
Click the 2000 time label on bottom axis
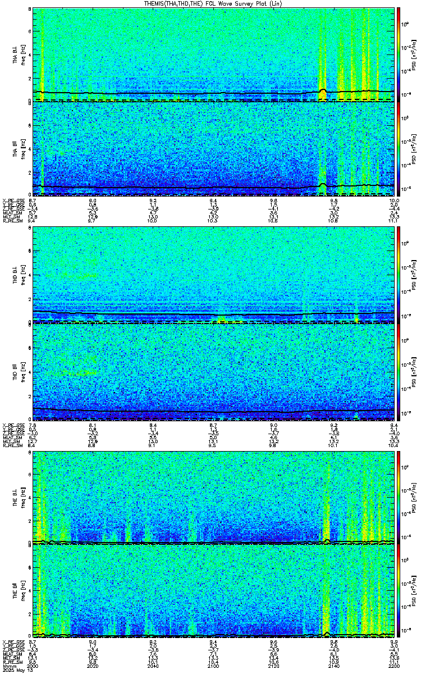point(33,666)
